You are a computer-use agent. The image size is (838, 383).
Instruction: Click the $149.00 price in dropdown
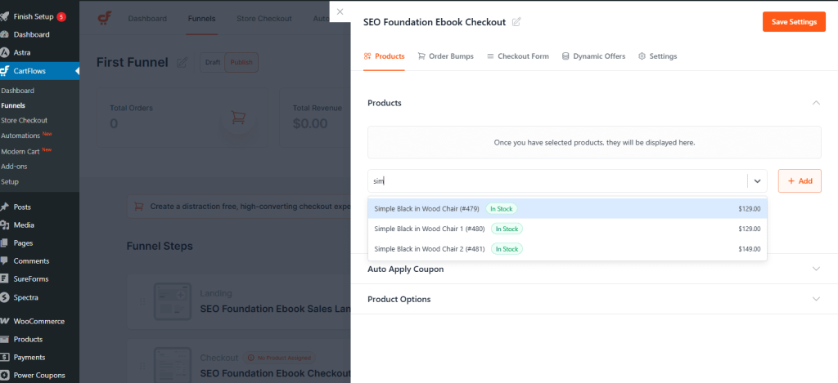(x=750, y=249)
